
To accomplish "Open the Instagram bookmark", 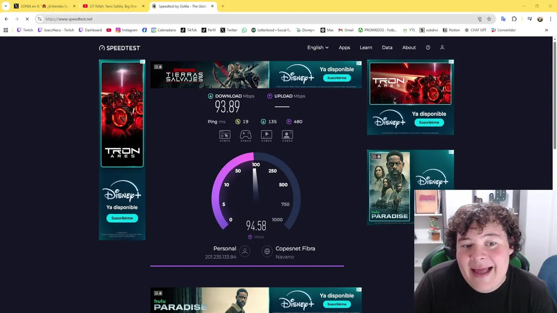I will point(127,30).
